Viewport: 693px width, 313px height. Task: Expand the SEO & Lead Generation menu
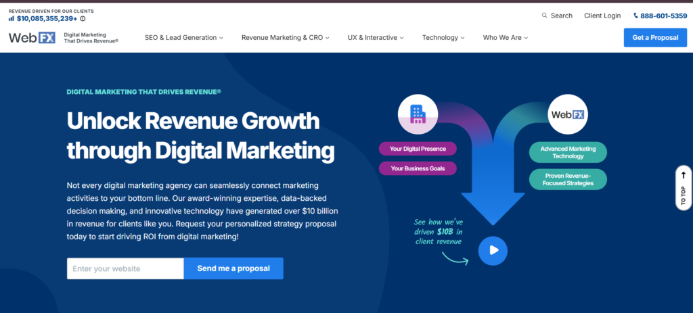tap(184, 38)
